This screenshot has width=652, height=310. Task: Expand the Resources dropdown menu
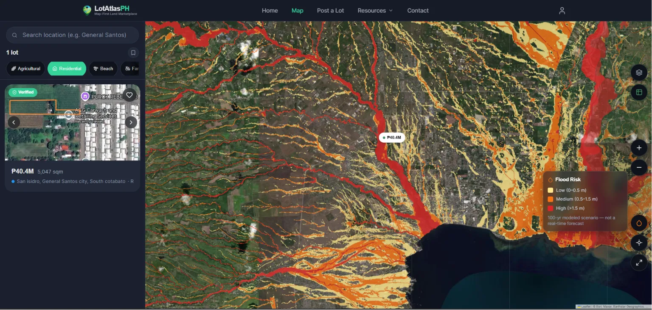(375, 11)
